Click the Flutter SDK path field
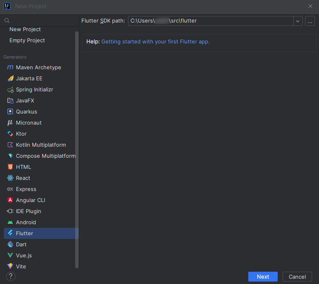The width and height of the screenshot is (319, 284). 211,21
